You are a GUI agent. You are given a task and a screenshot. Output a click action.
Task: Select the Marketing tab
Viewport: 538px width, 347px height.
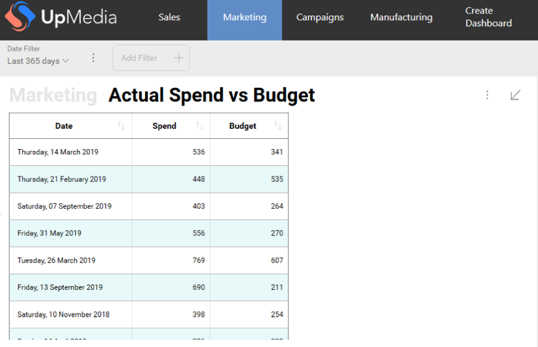tap(244, 17)
